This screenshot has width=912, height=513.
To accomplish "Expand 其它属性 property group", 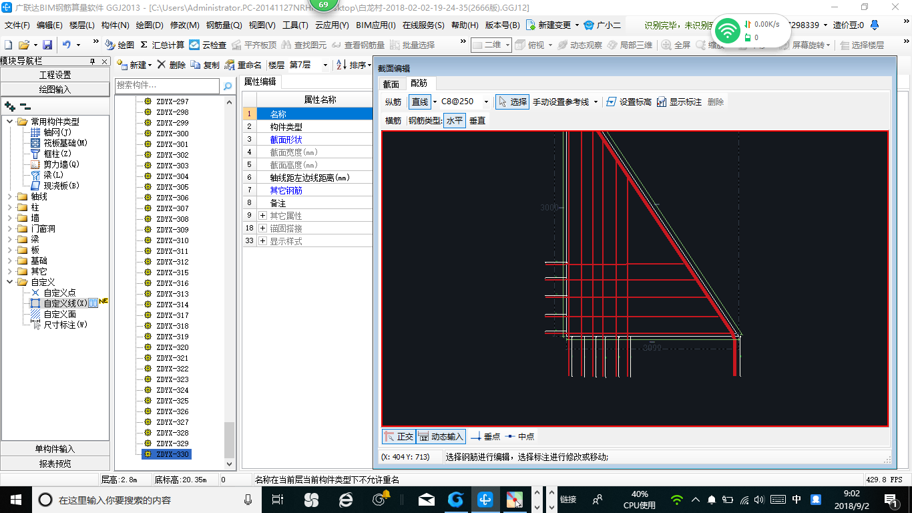I will pyautogui.click(x=262, y=215).
